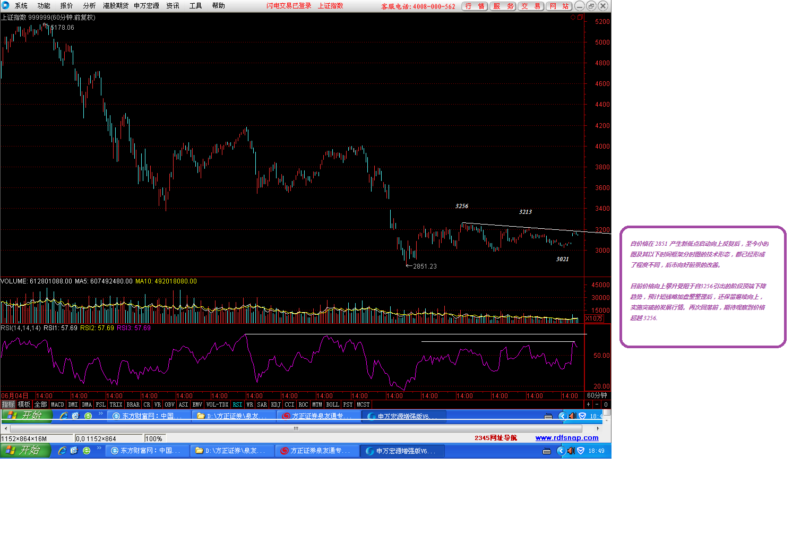Viewport: 801px width, 534px height.
Task: Open the security shield tray icon beside 18:49
Action: coord(581,451)
